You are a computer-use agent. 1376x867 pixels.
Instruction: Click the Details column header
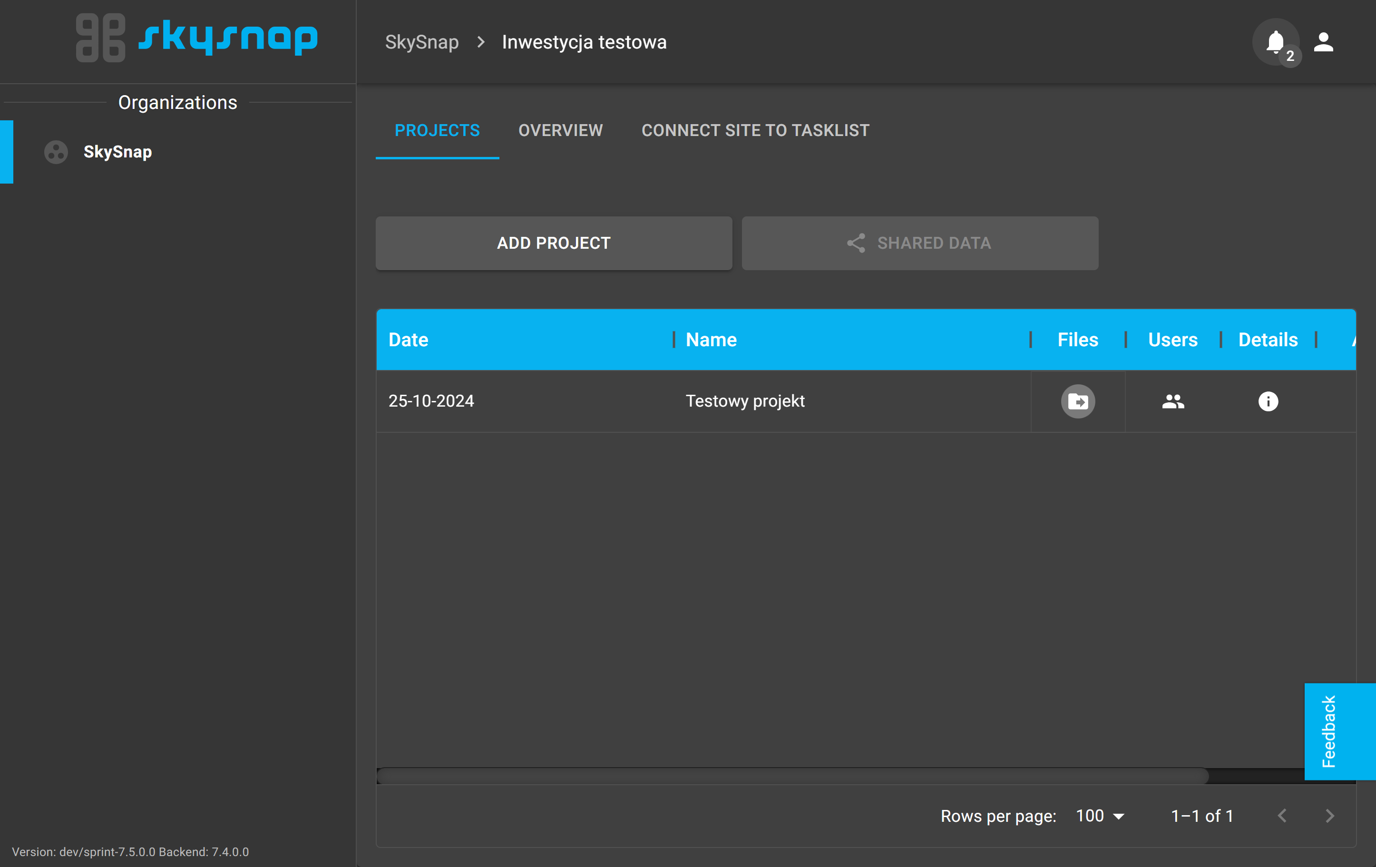click(x=1268, y=340)
